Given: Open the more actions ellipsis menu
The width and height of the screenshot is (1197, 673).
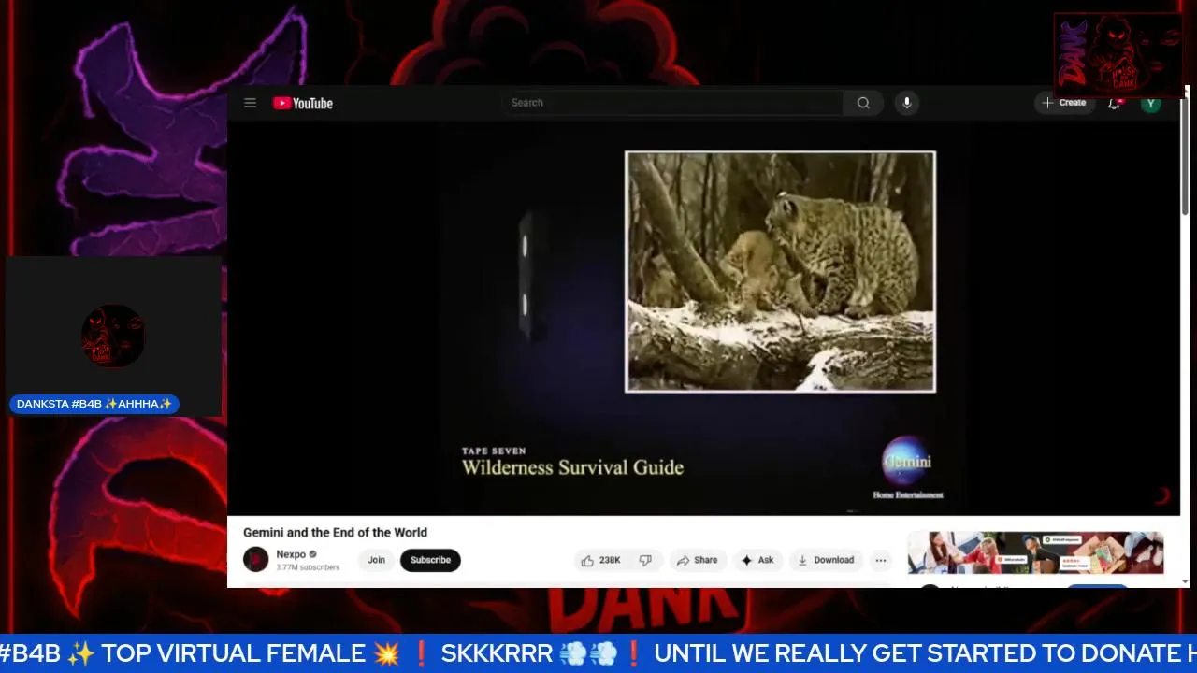Looking at the screenshot, I should point(881,560).
